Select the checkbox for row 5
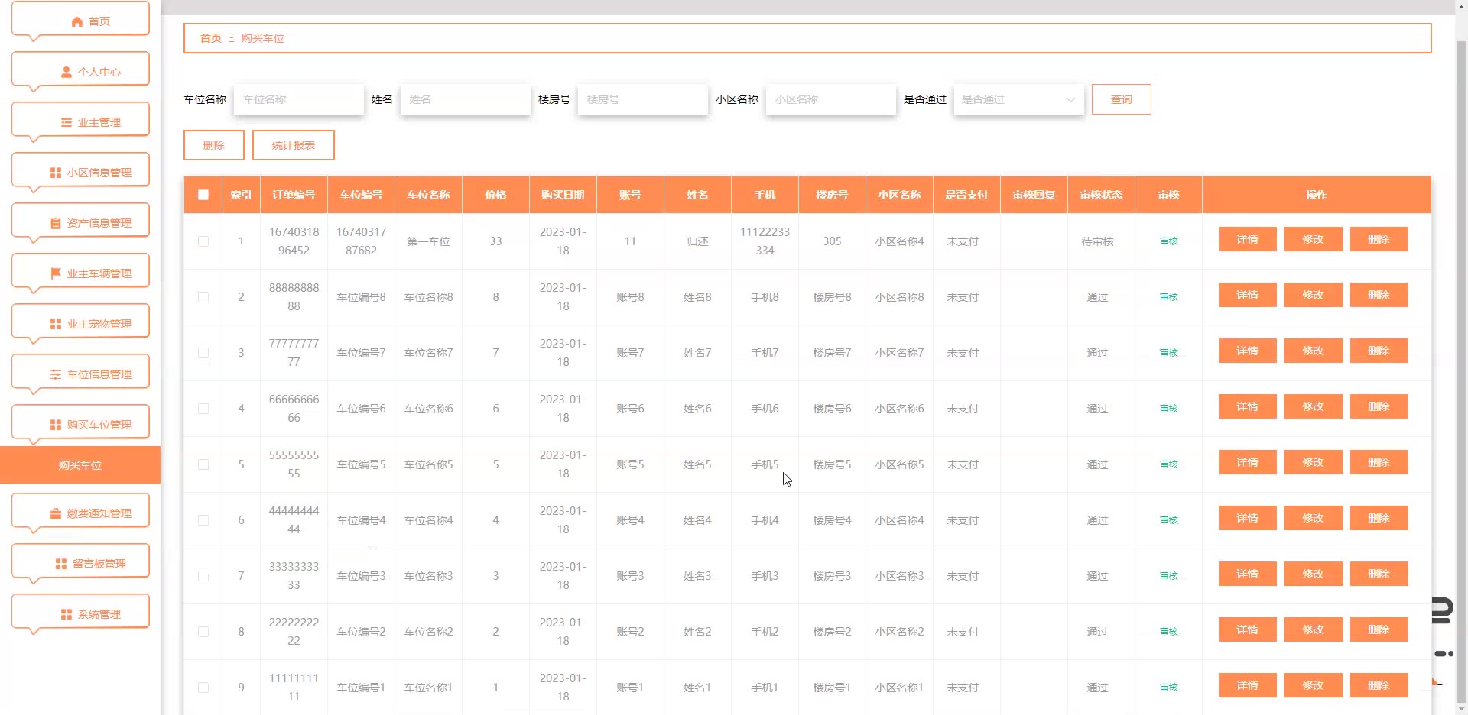 203,464
